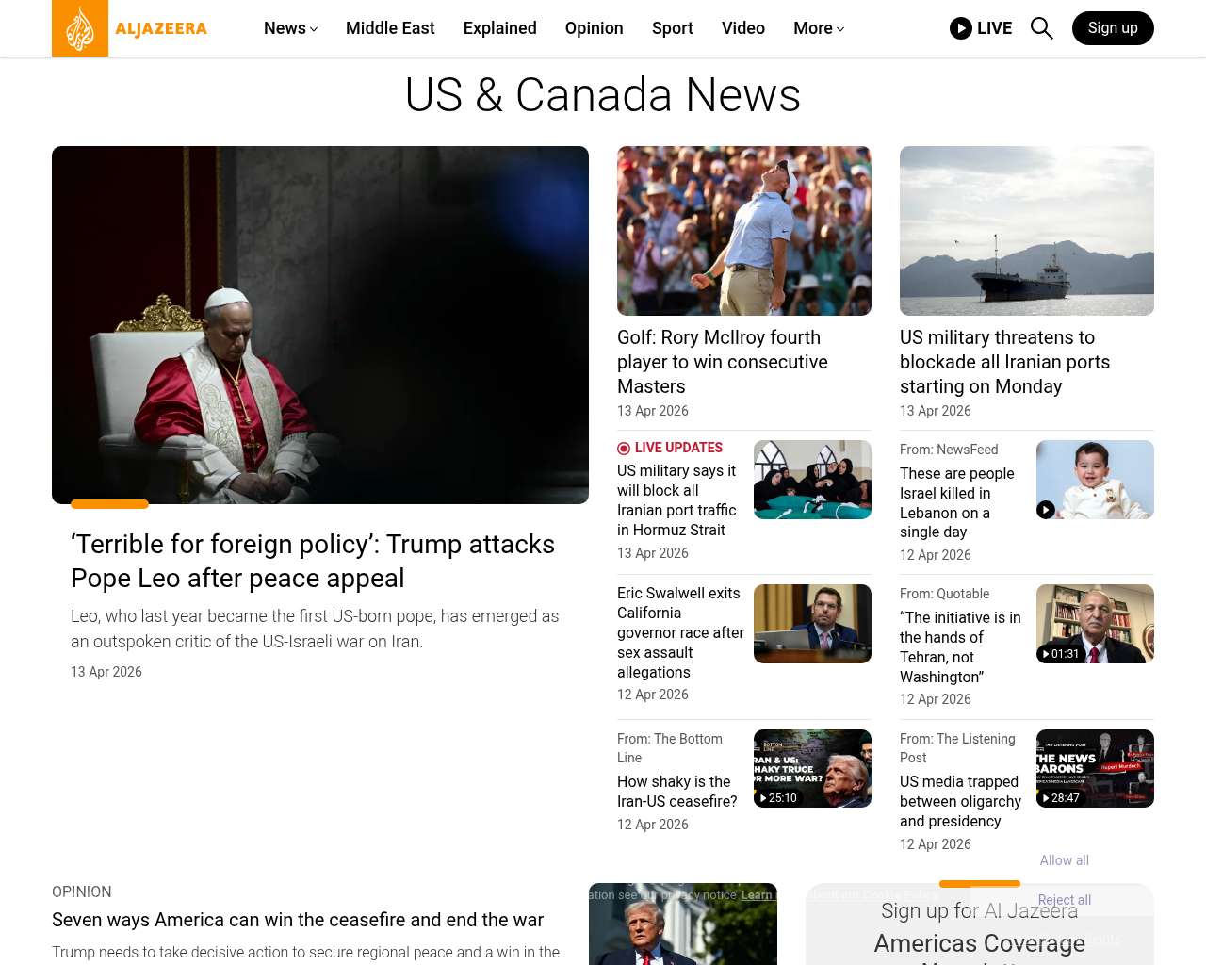Go to the Opinion section
1206x965 pixels.
594,28
